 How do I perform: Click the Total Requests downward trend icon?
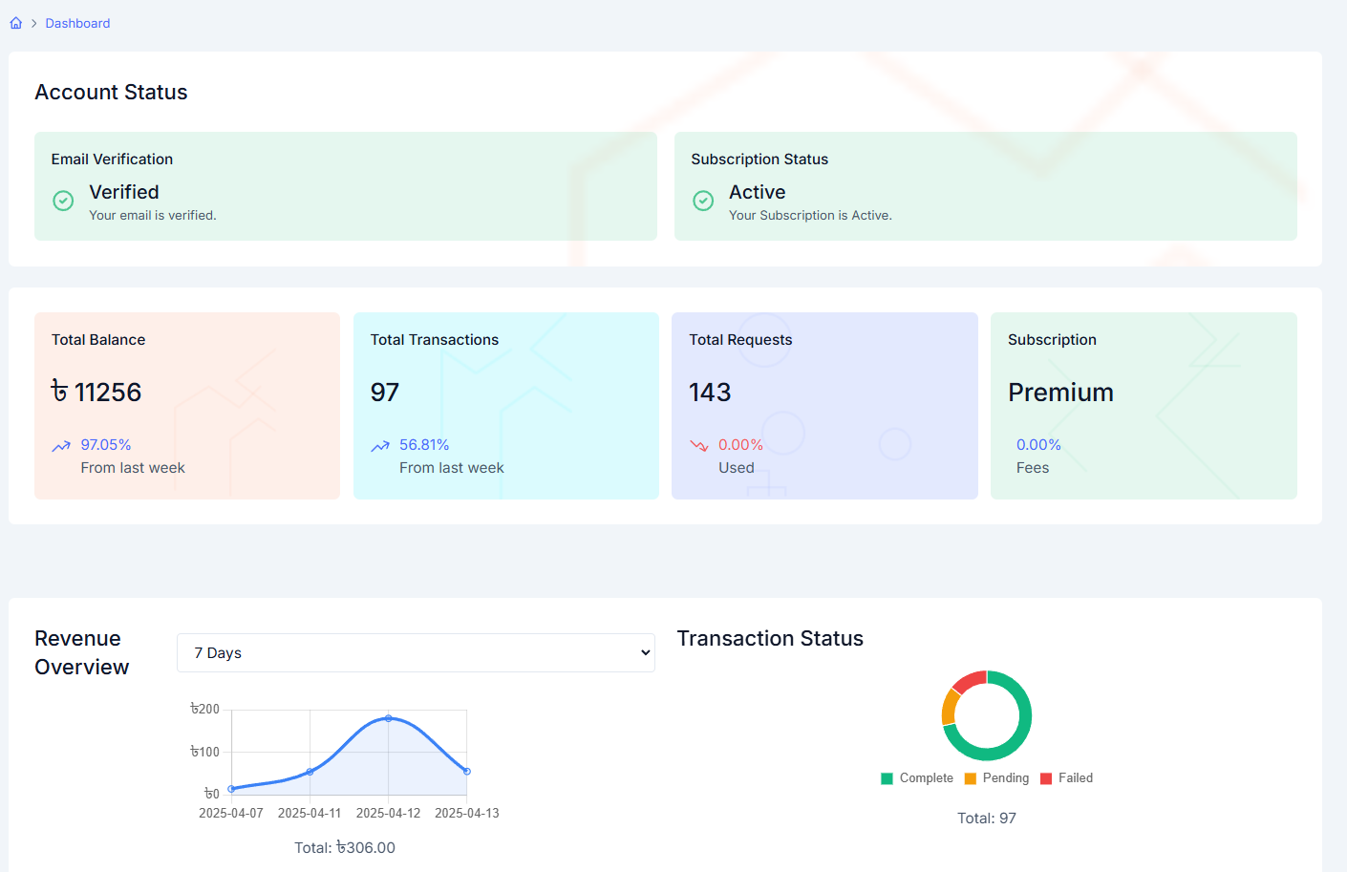699,446
